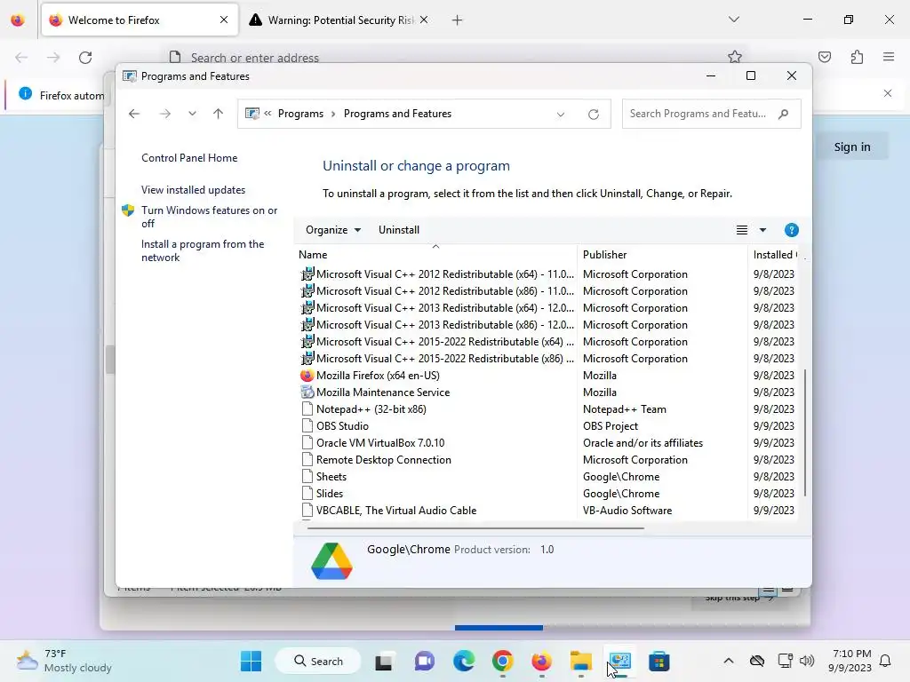Open the weather widget on the taskbar
This screenshot has width=910, height=682.
point(64,661)
